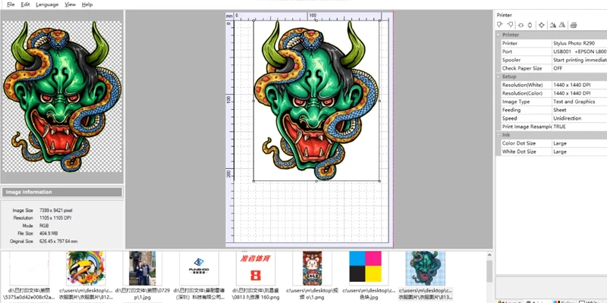Screen dimensions: 607x303
Task: Click the Image Type label row
Action: point(526,102)
